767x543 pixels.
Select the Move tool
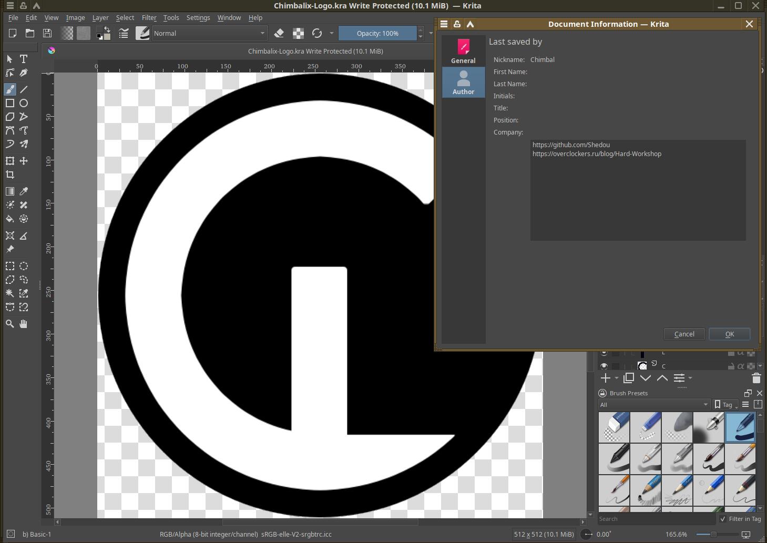click(x=24, y=161)
